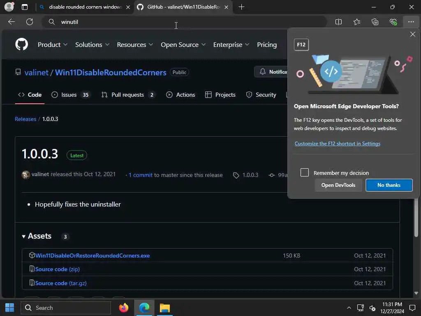Close the GitHub valinet tab
Screen dimensions: 421x316
(227, 7)
